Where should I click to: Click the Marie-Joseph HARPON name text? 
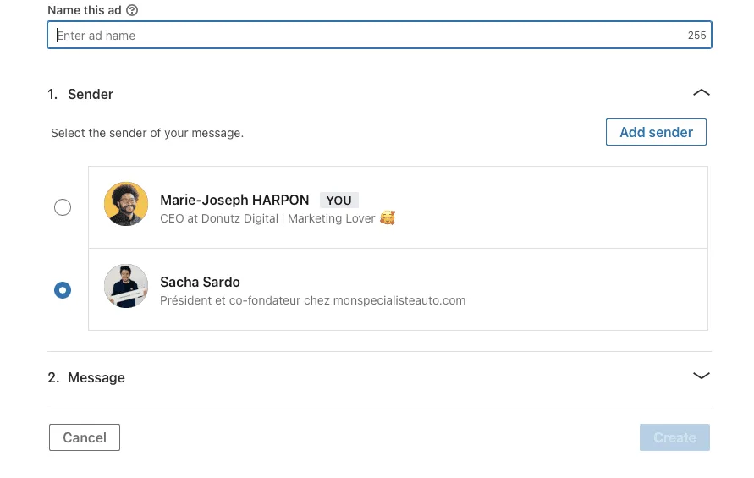(234, 200)
